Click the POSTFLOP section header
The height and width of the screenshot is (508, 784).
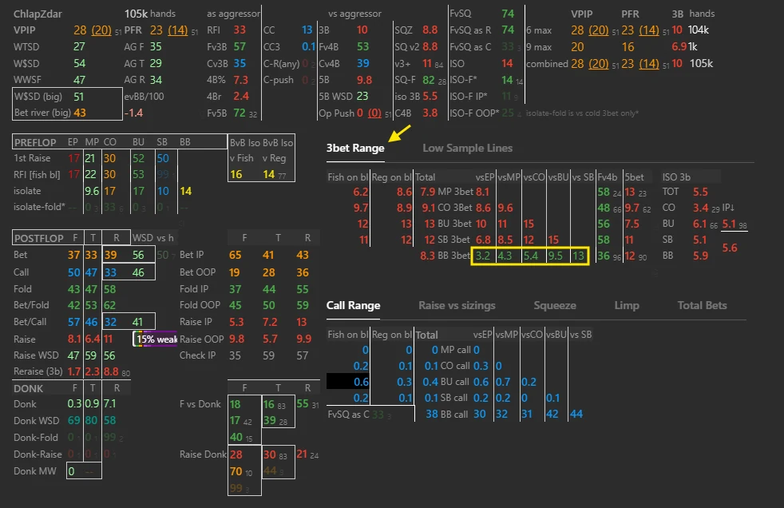click(39, 238)
